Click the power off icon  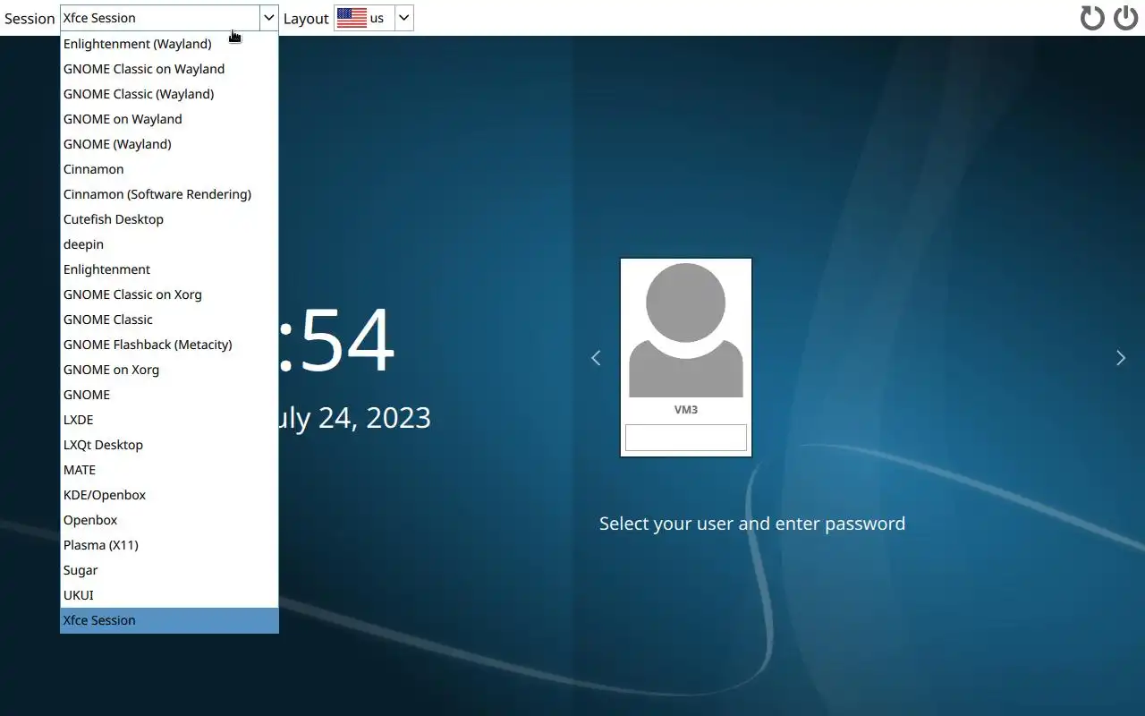pyautogui.click(x=1125, y=18)
